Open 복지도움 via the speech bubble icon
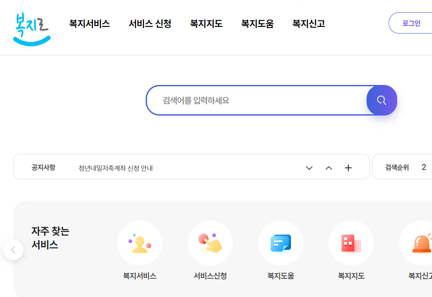The width and height of the screenshot is (432, 297). click(x=281, y=243)
